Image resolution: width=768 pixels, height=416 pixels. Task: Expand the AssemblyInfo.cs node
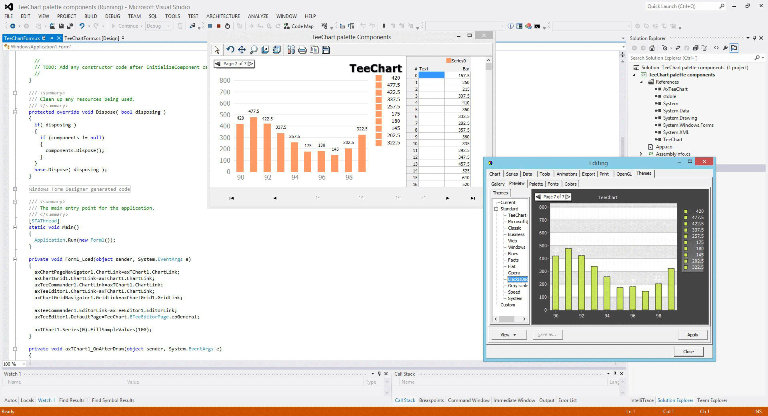641,154
